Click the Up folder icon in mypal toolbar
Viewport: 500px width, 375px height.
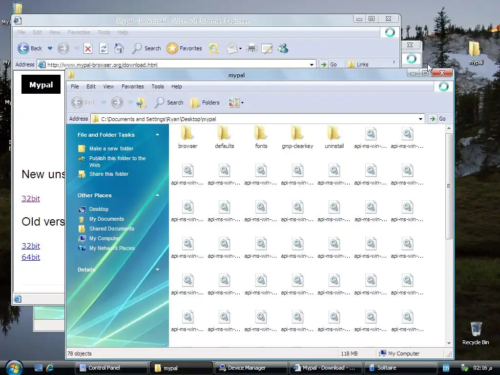[x=141, y=103]
